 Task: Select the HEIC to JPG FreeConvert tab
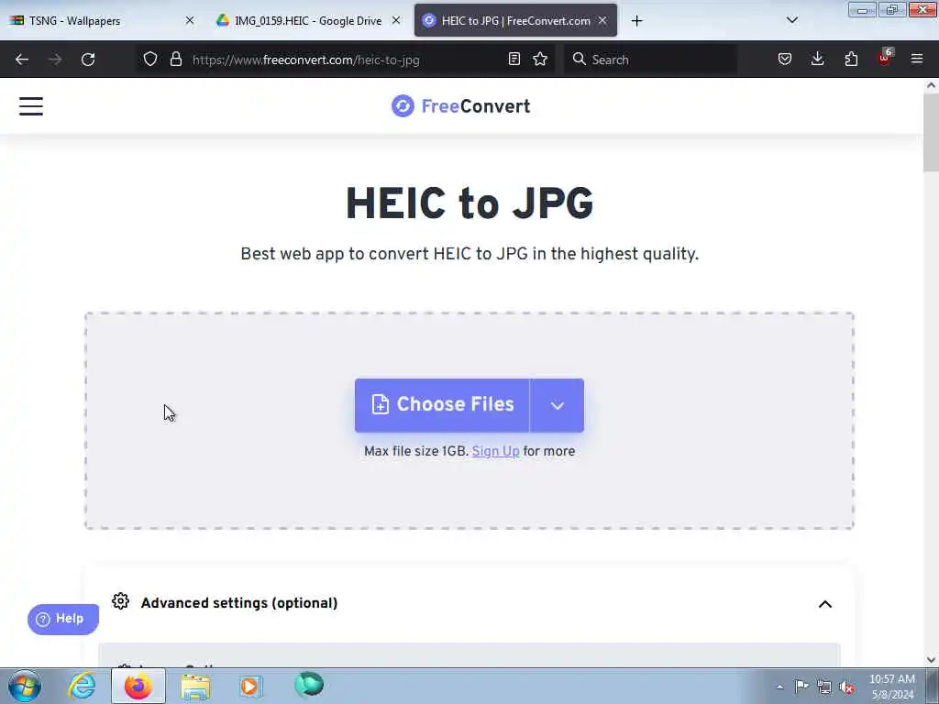(x=515, y=21)
